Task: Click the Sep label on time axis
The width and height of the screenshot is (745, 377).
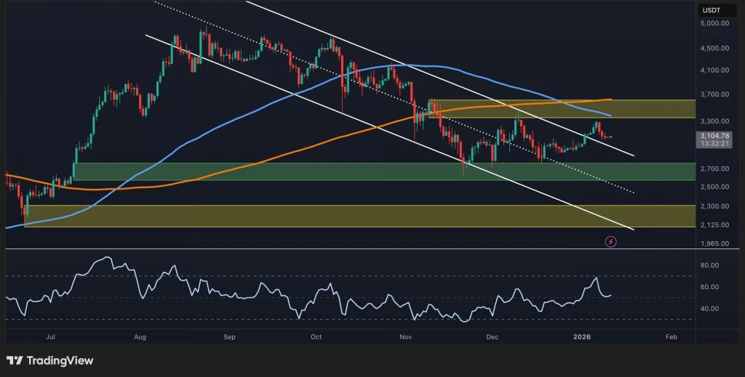Action: (229, 337)
